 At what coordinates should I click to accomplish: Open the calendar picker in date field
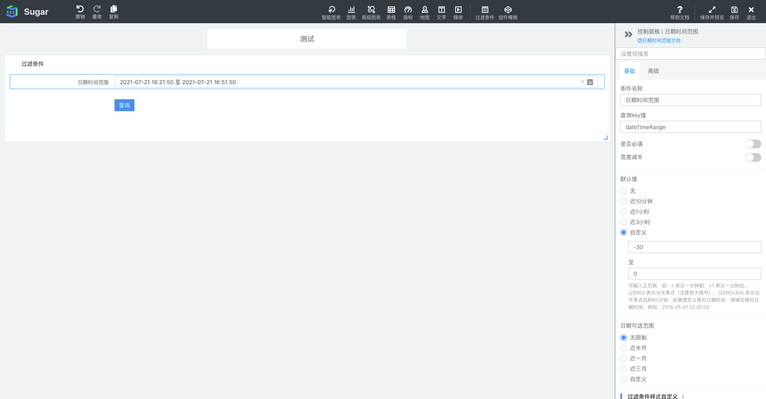tap(590, 82)
